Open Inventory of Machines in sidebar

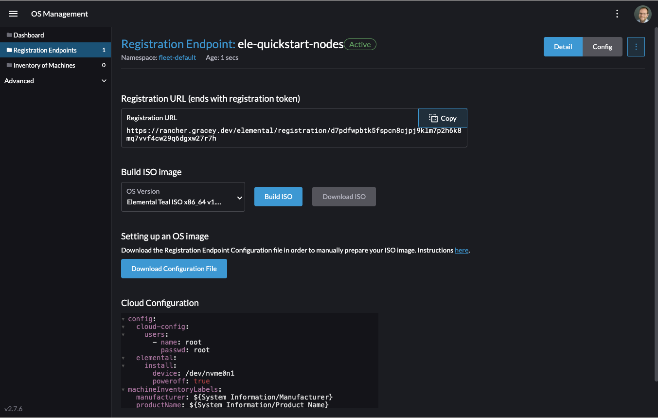[x=55, y=65]
